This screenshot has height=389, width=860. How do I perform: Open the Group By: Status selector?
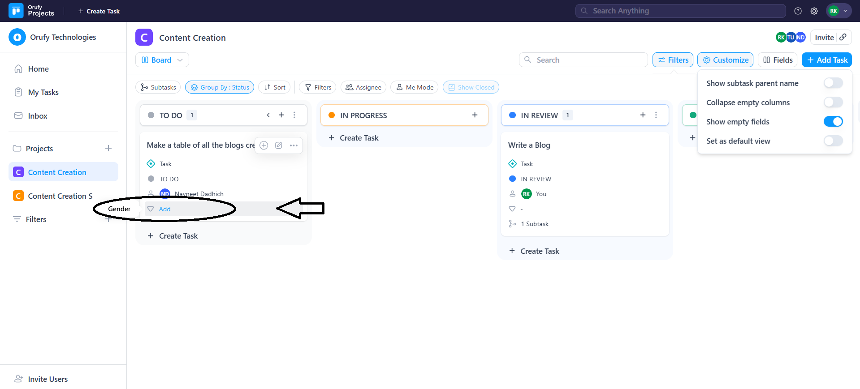(x=220, y=87)
